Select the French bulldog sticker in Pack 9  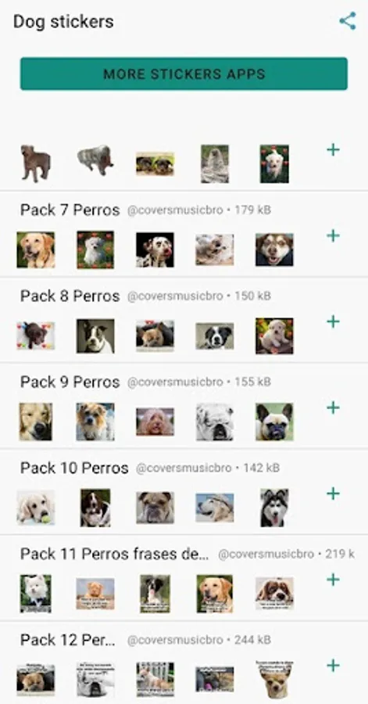click(274, 422)
